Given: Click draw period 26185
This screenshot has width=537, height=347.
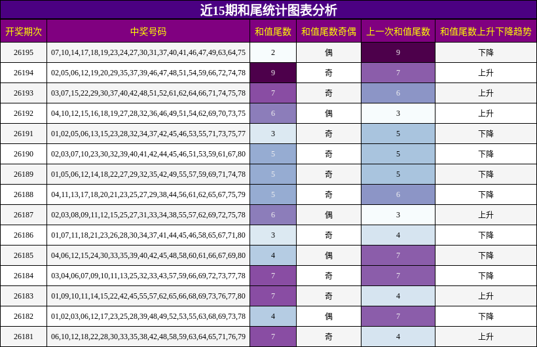Looking at the screenshot, I should pos(24,255).
